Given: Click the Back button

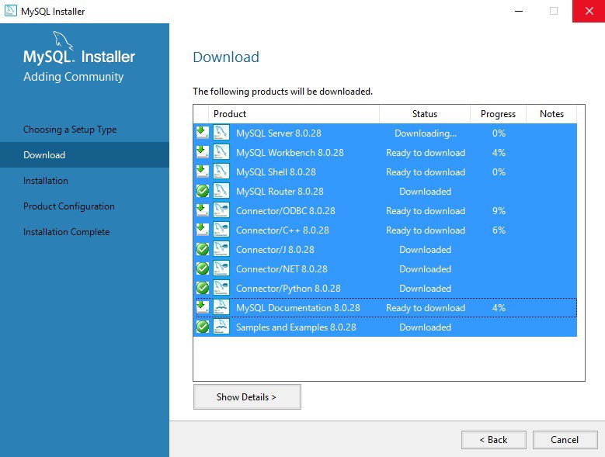Looking at the screenshot, I should click(493, 439).
